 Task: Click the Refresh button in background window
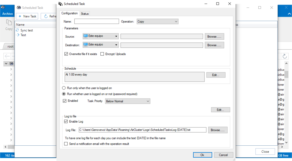pyautogui.click(x=49, y=16)
